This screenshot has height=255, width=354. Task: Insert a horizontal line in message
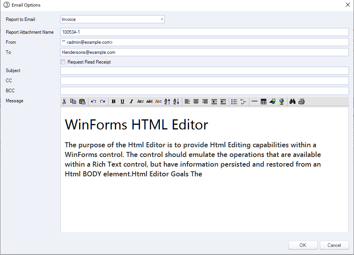255,102
